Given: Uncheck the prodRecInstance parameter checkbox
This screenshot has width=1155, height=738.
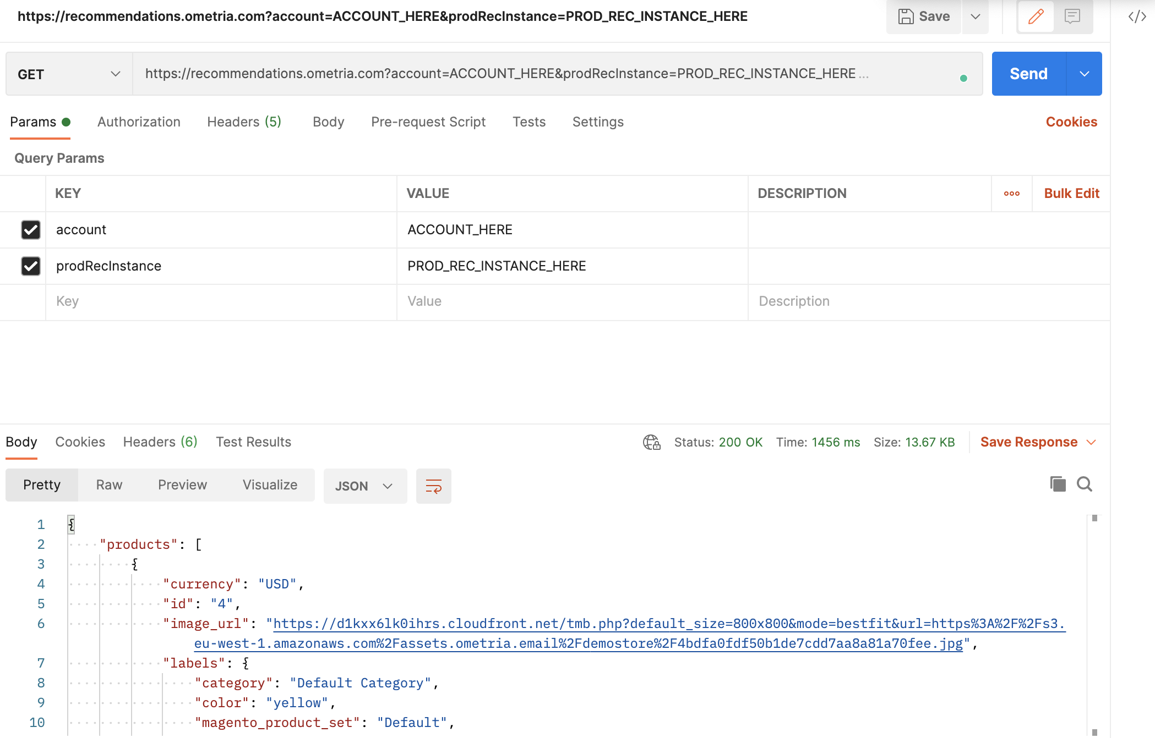Looking at the screenshot, I should coord(31,266).
